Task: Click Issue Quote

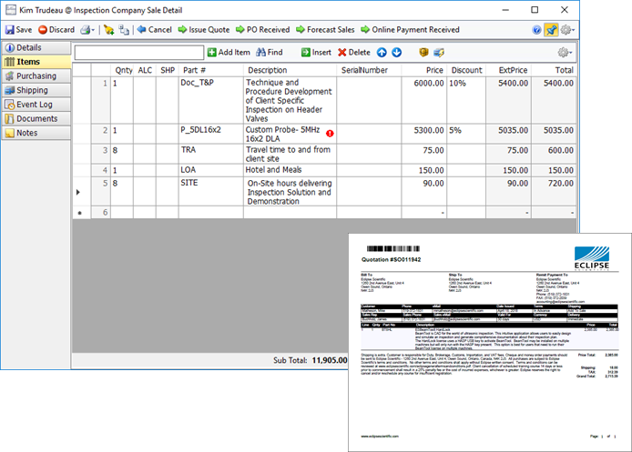Action: tap(204, 30)
